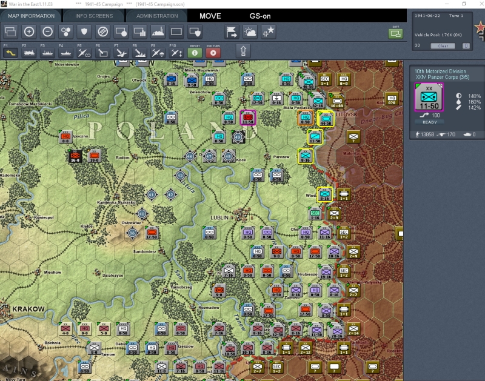Image resolution: width=485 pixels, height=381 pixels.
Task: Click the rectangle-with-circle map info icon
Action: 121,31
